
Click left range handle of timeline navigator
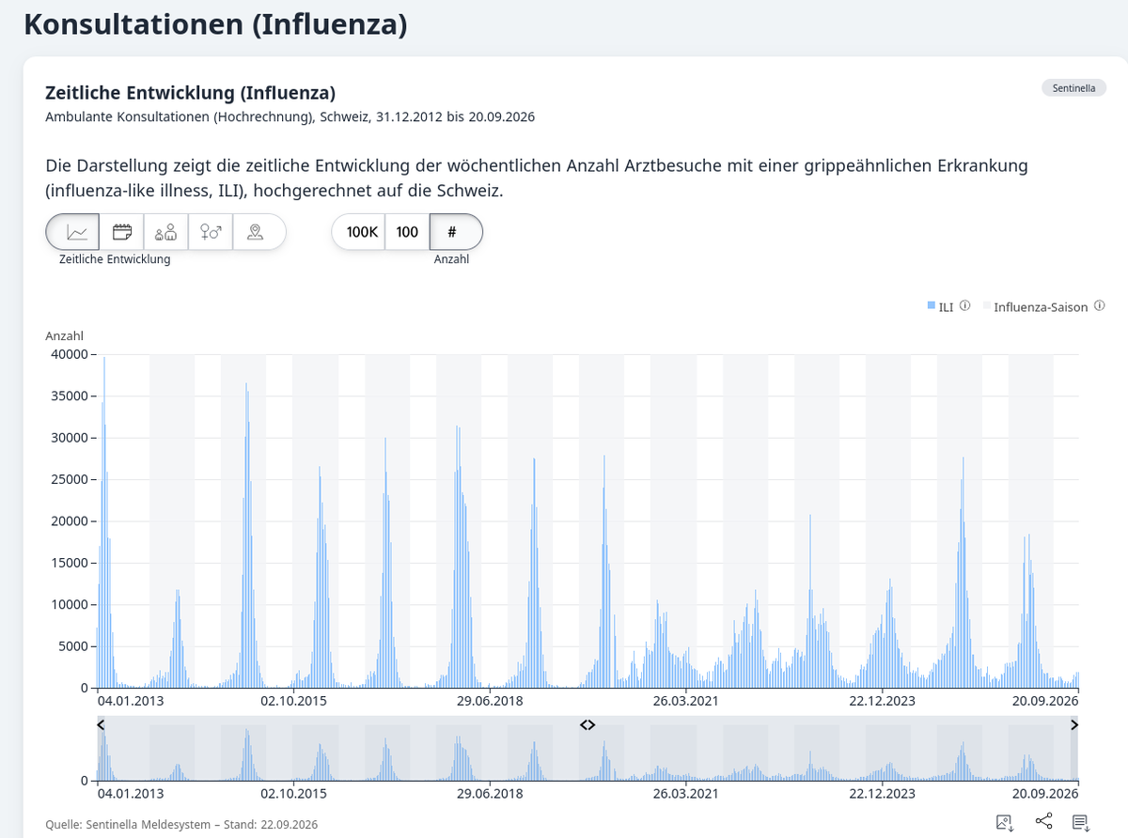tap(101, 724)
